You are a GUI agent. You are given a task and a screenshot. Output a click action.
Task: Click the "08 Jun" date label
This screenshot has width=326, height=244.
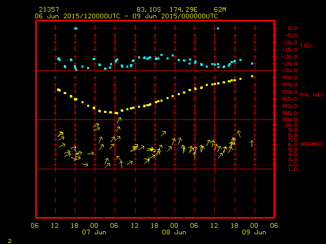[x=174, y=232]
